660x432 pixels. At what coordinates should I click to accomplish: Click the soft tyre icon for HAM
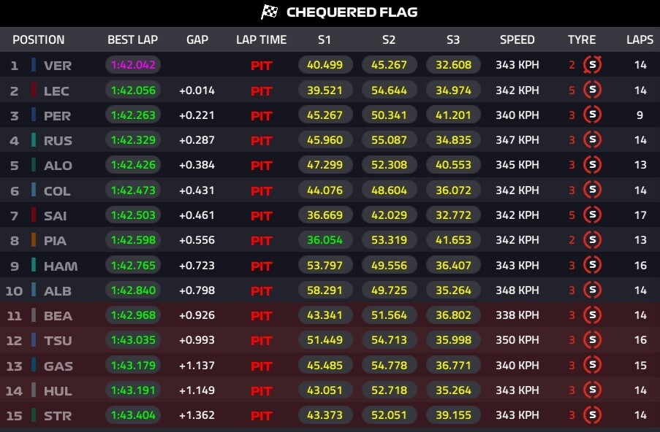pos(593,266)
